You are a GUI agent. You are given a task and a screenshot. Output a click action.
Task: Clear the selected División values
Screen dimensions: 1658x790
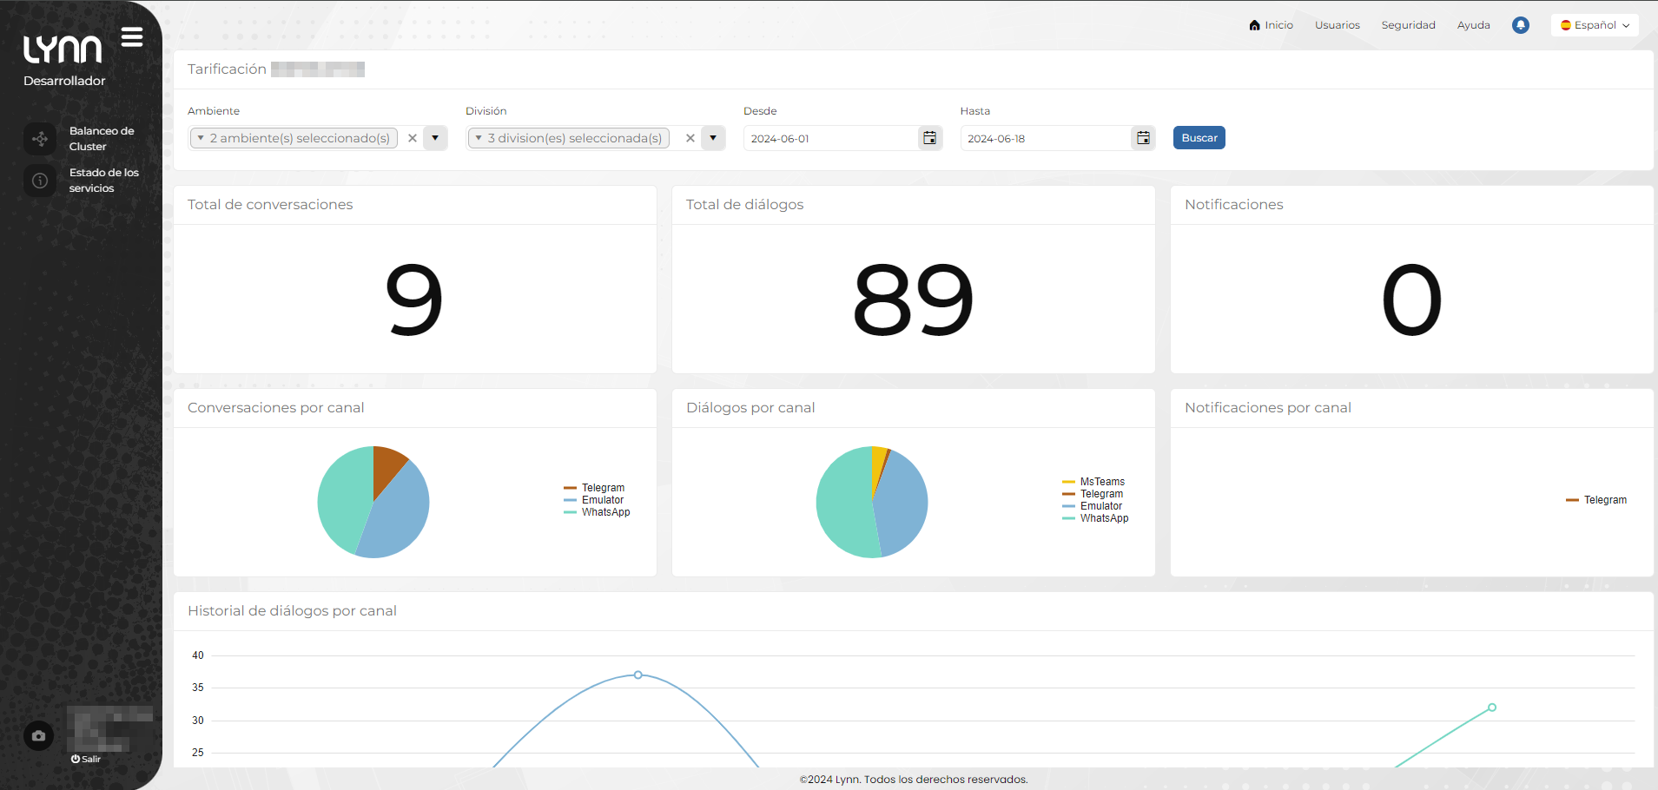click(x=690, y=138)
